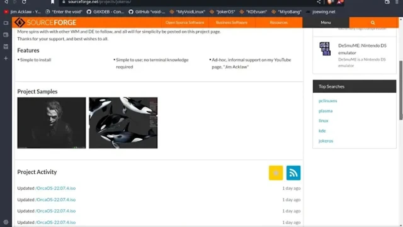Open the Open Source Software menu

pyautogui.click(x=185, y=22)
